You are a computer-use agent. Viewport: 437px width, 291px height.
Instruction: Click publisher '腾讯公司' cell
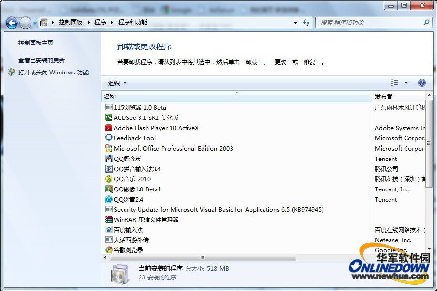click(386, 169)
